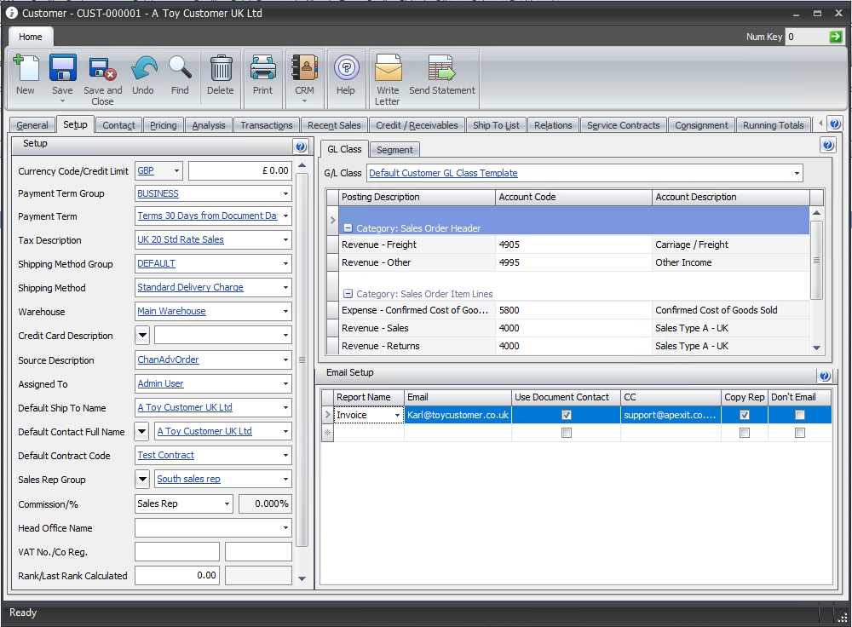Viewport: 852px width, 627px height.
Task: Collapse the Sales Order Header category
Action: tap(348, 228)
